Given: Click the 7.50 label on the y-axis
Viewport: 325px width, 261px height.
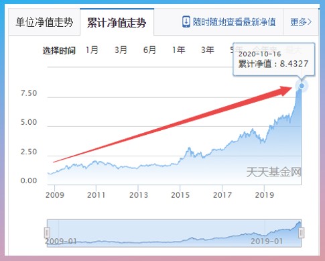Looking at the screenshot, I should point(29,93).
